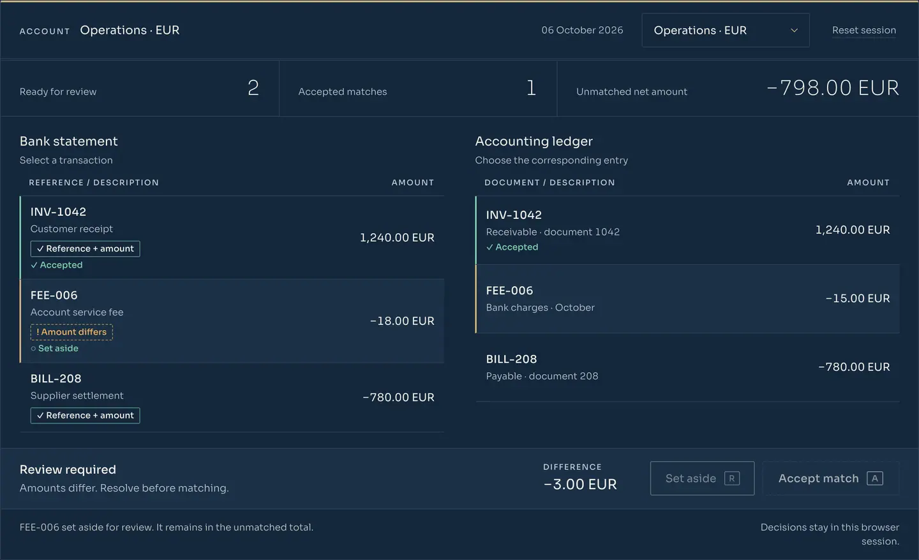Click 'Amounts differ. Resolve before matching.' message
The width and height of the screenshot is (919, 560).
click(124, 488)
